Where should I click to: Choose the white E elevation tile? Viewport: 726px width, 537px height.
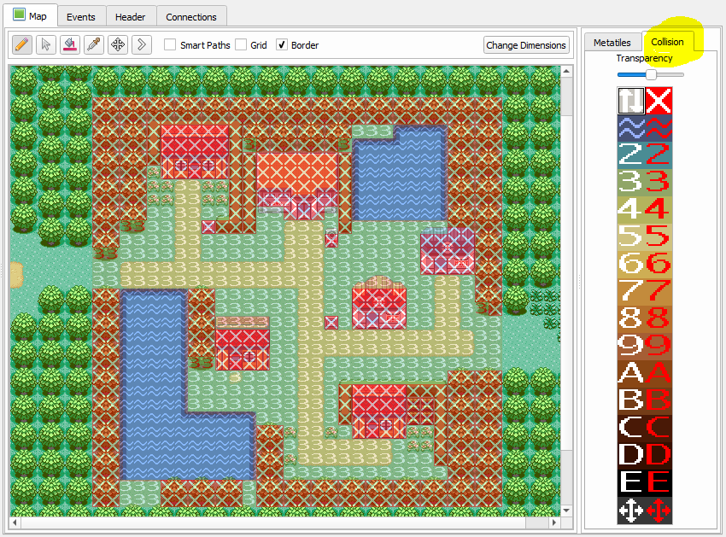[x=631, y=482]
